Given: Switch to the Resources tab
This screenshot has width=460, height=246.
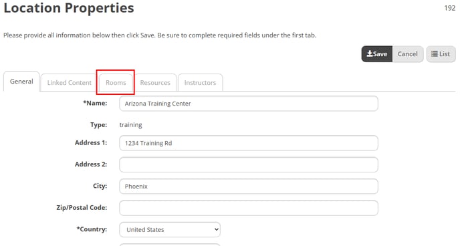Looking at the screenshot, I should pos(155,83).
